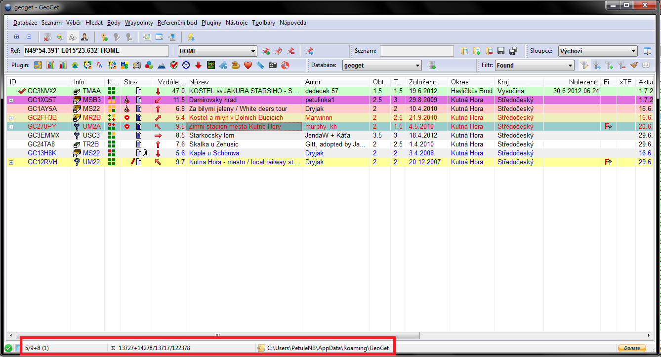Viewport: 661px width, 357px height.
Task: Click into the Seznam input field
Action: [x=416, y=51]
